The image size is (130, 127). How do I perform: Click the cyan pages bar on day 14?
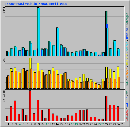(x=58, y=42)
